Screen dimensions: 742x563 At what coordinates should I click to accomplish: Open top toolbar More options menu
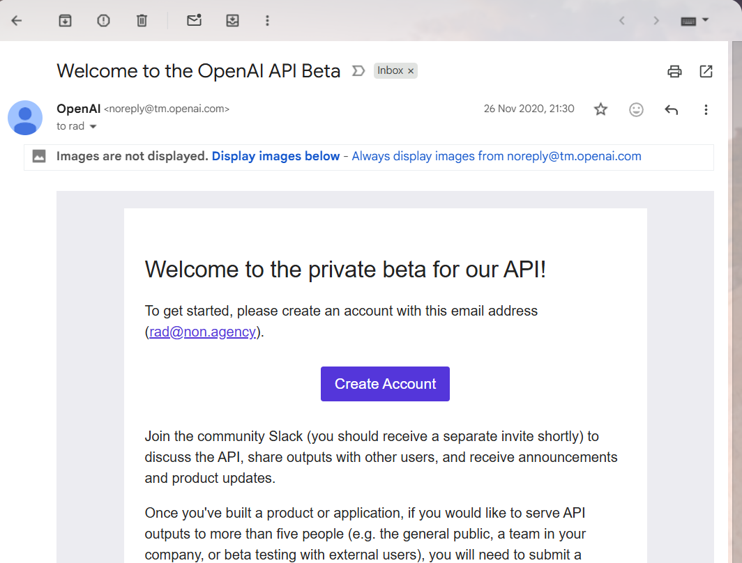pos(267,21)
